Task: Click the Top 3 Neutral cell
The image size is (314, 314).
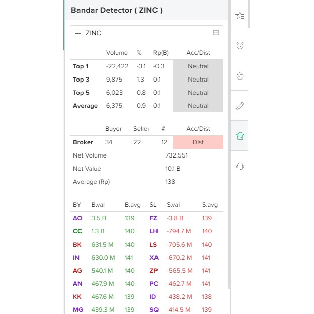Action: (198, 80)
